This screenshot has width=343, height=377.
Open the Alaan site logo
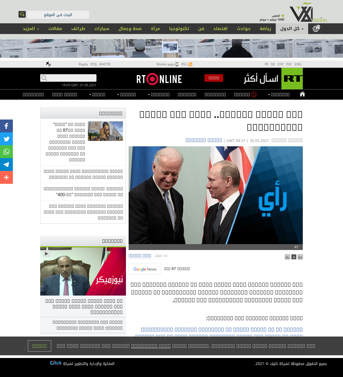308,12
